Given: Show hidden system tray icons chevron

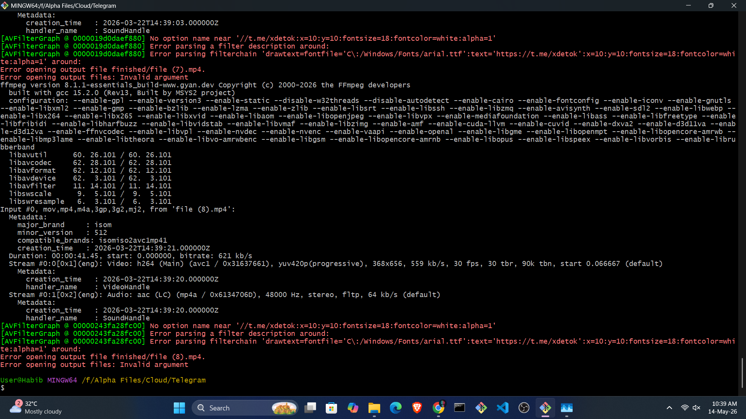Looking at the screenshot, I should pyautogui.click(x=669, y=408).
